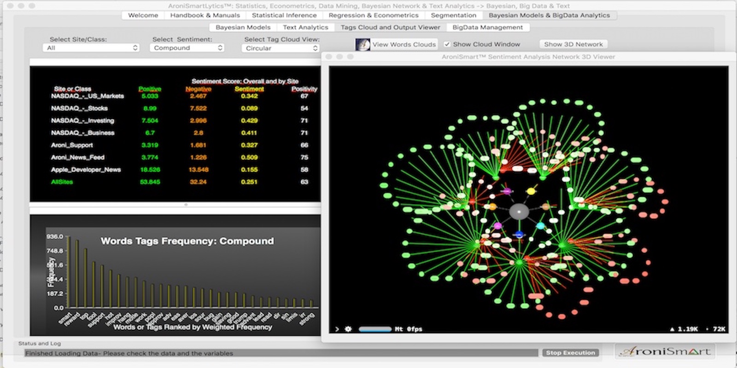Open 3D viewer settings gear icon
Screen dimensions: 737x368
click(348, 329)
